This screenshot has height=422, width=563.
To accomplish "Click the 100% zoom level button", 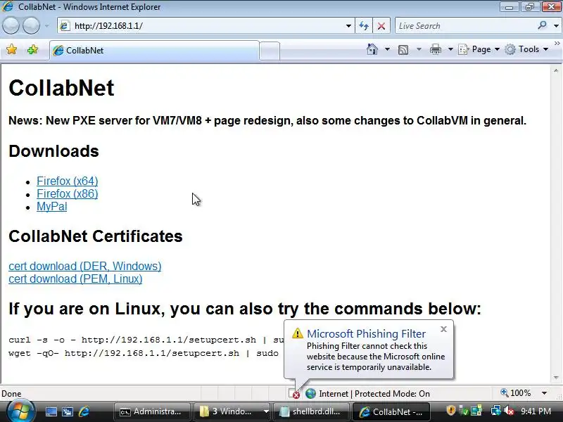I will 516,393.
